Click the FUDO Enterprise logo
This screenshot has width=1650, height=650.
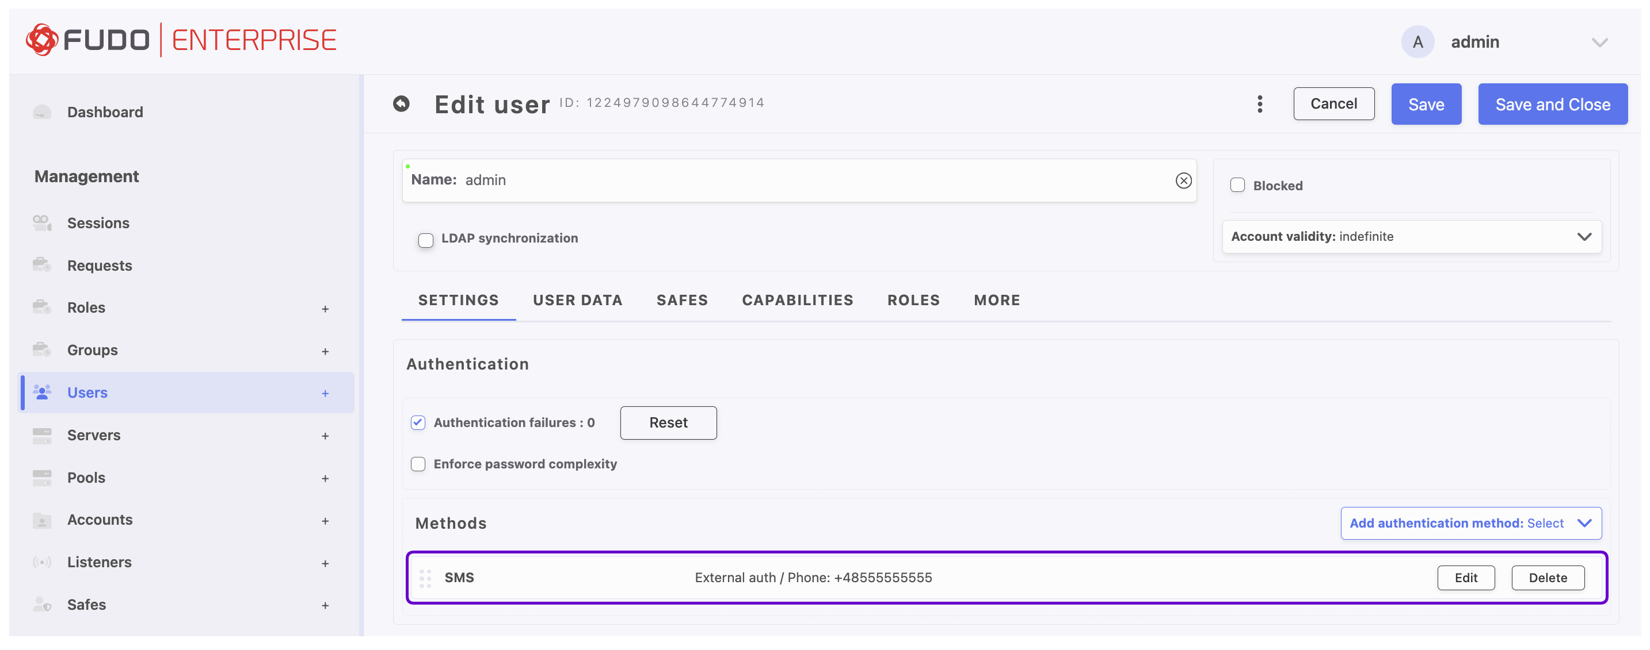point(181,40)
